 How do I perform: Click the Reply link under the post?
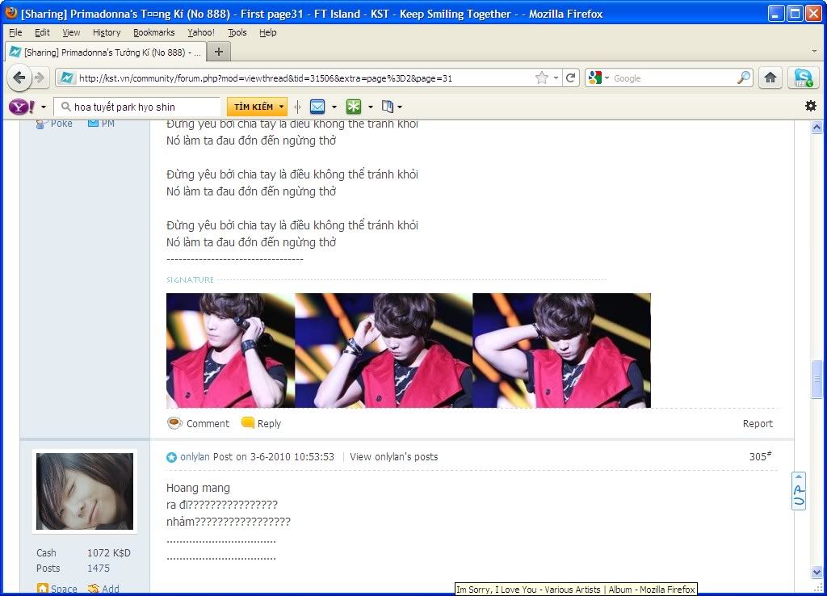coord(269,423)
